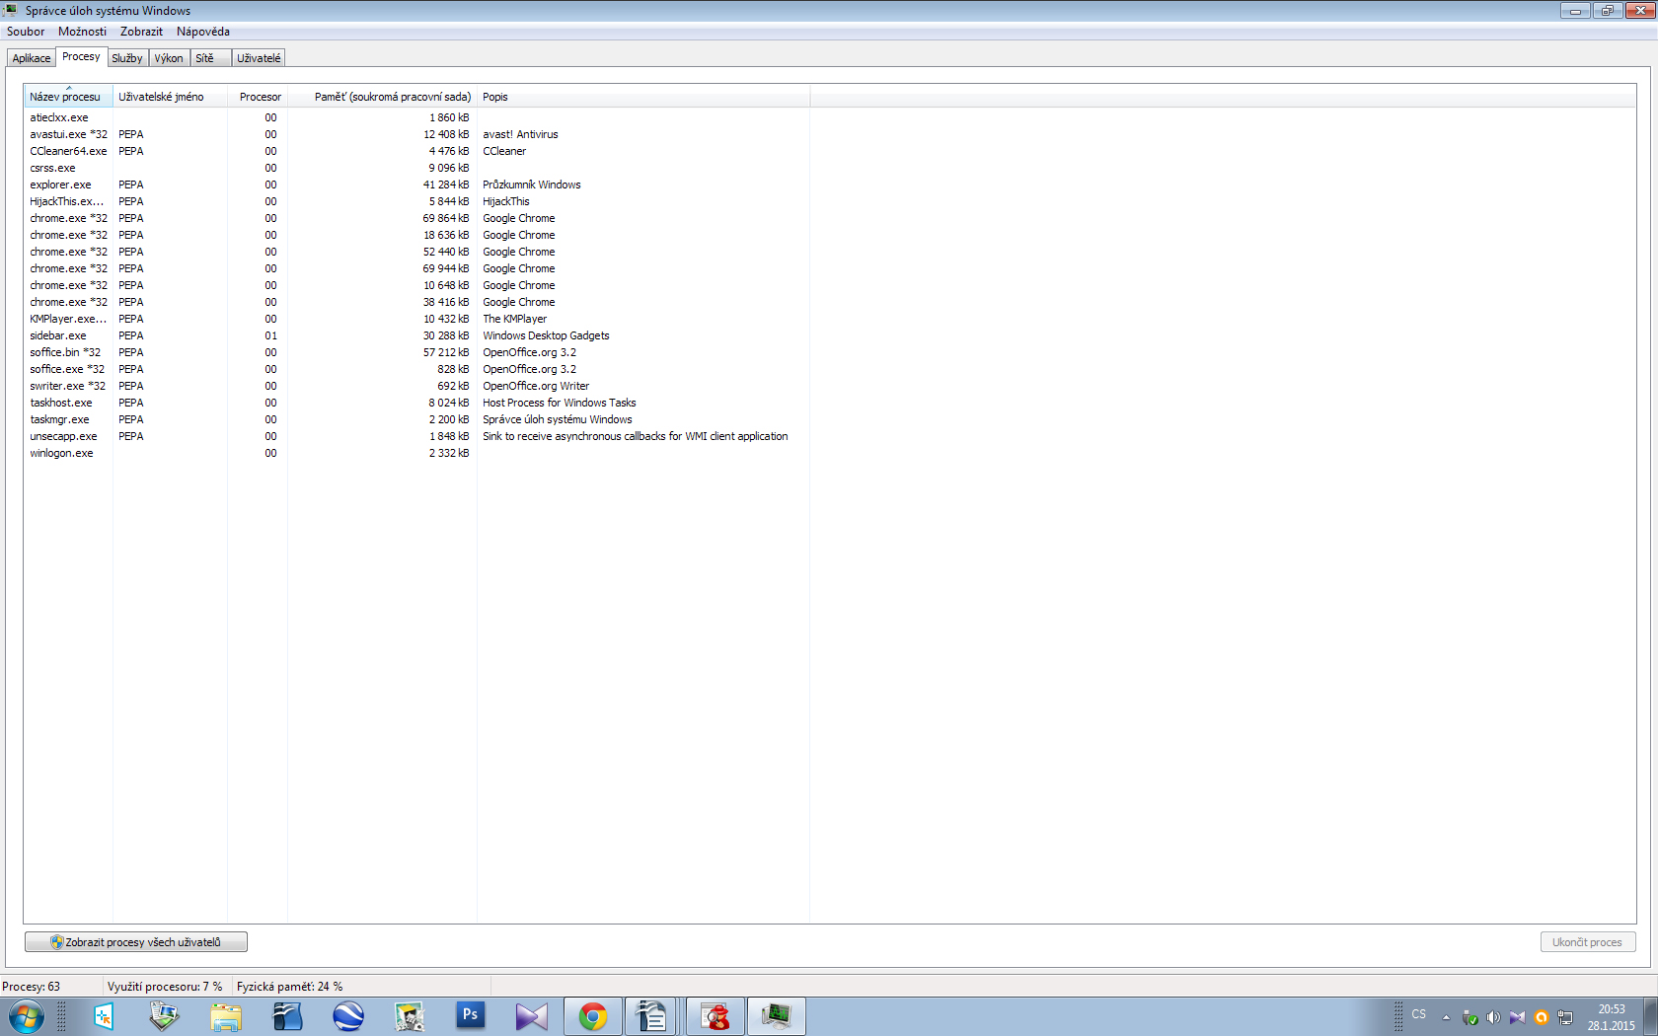Select the avastui.exe *32 process
This screenshot has height=1036, width=1658.
pos(416,134)
